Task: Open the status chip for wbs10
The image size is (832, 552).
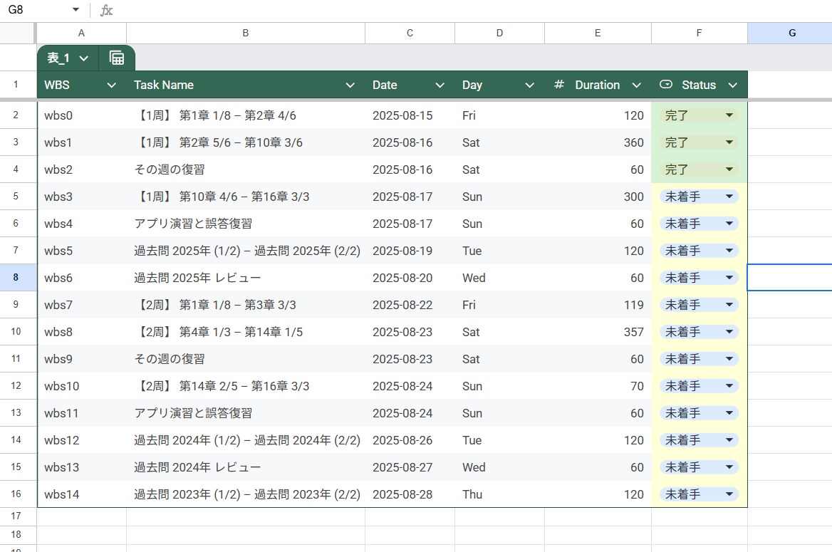Action: tap(699, 386)
